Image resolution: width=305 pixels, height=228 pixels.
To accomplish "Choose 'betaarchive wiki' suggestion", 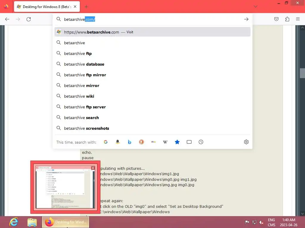I will [x=152, y=96].
